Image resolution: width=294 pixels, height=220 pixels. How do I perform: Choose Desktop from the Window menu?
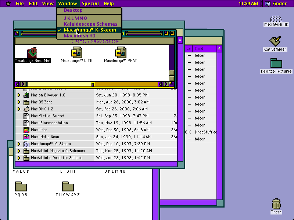tap(89, 10)
